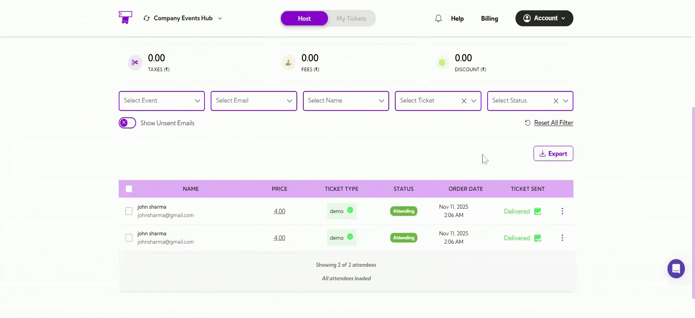
Task: Open the Select Email dropdown
Action: (x=254, y=101)
